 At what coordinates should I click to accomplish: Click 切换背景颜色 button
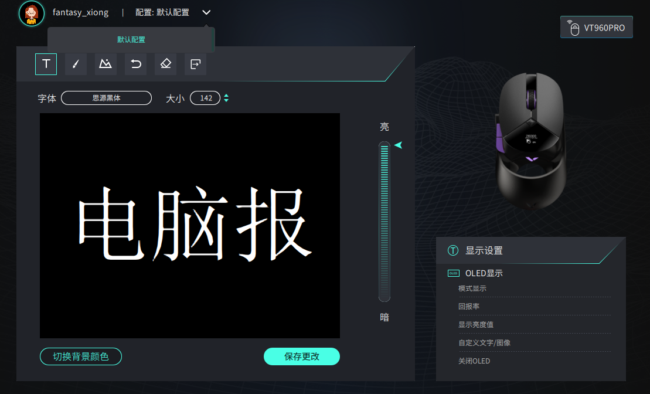81,356
